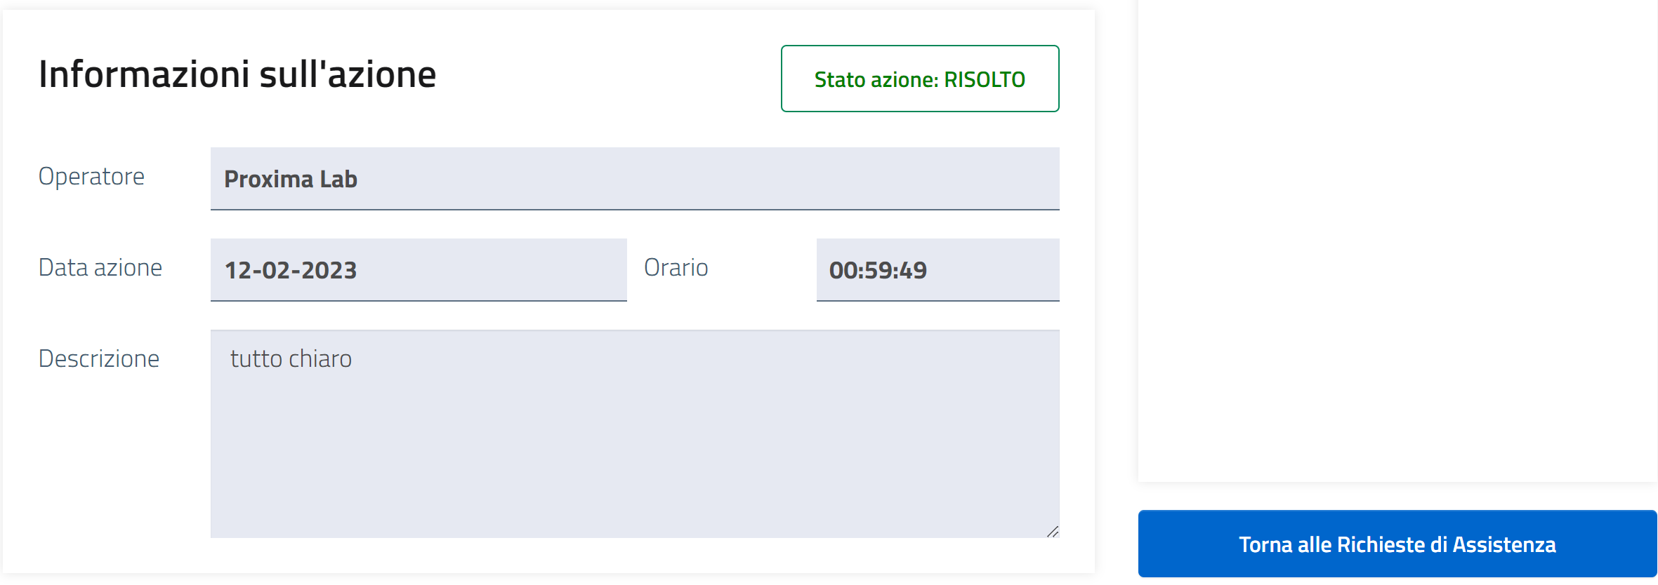Click the empty white panel above the blue button
Screen dimensions: 1658x585
[x=1397, y=238]
